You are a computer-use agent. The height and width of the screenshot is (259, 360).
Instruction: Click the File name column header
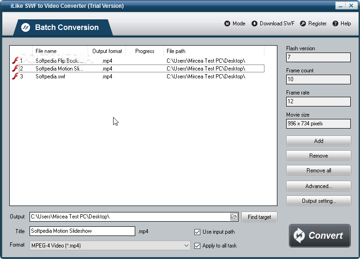(60, 51)
